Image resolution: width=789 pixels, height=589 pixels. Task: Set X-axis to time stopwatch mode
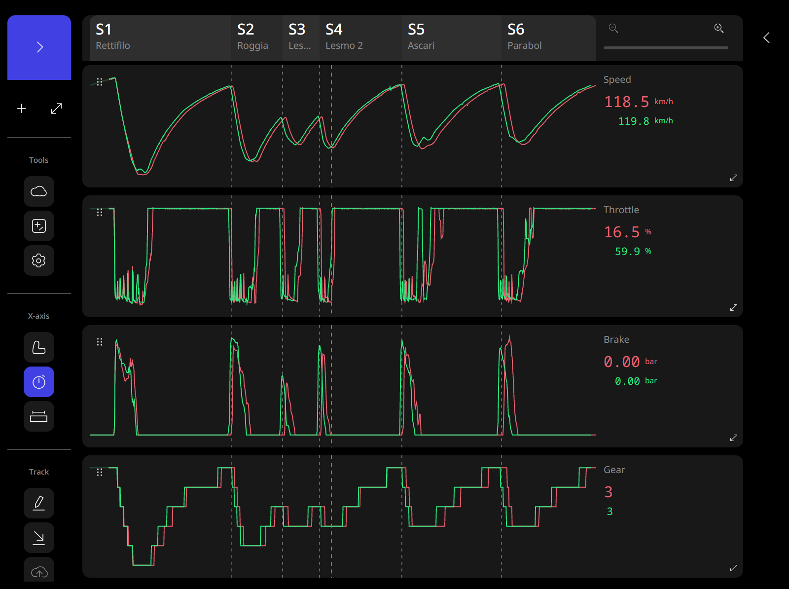pos(39,382)
